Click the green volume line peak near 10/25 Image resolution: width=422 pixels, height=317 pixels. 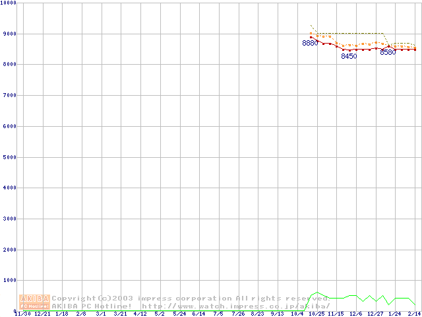click(x=317, y=292)
